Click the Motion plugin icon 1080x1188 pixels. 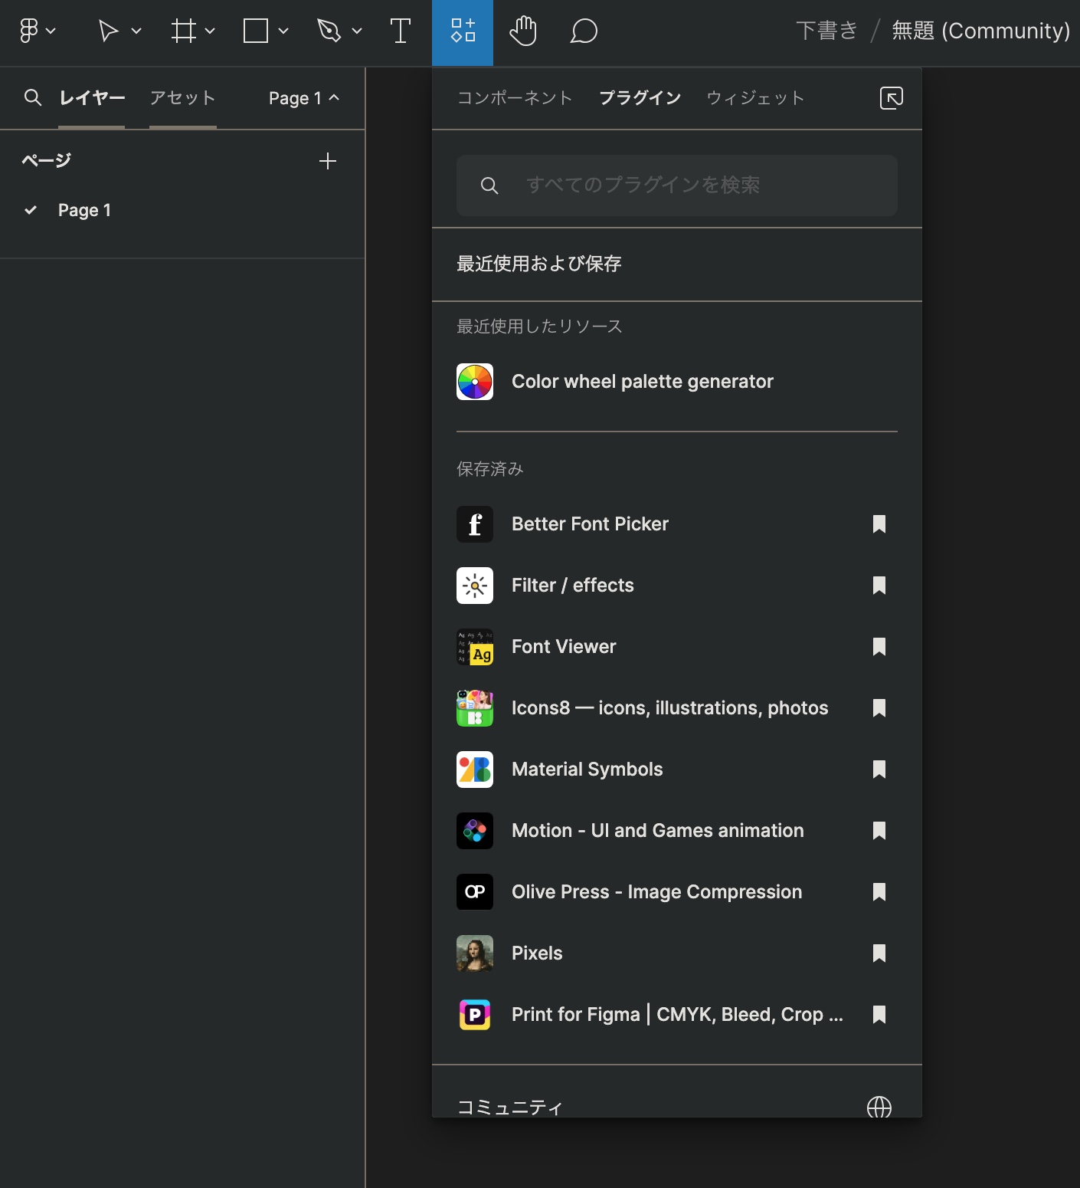coord(475,831)
